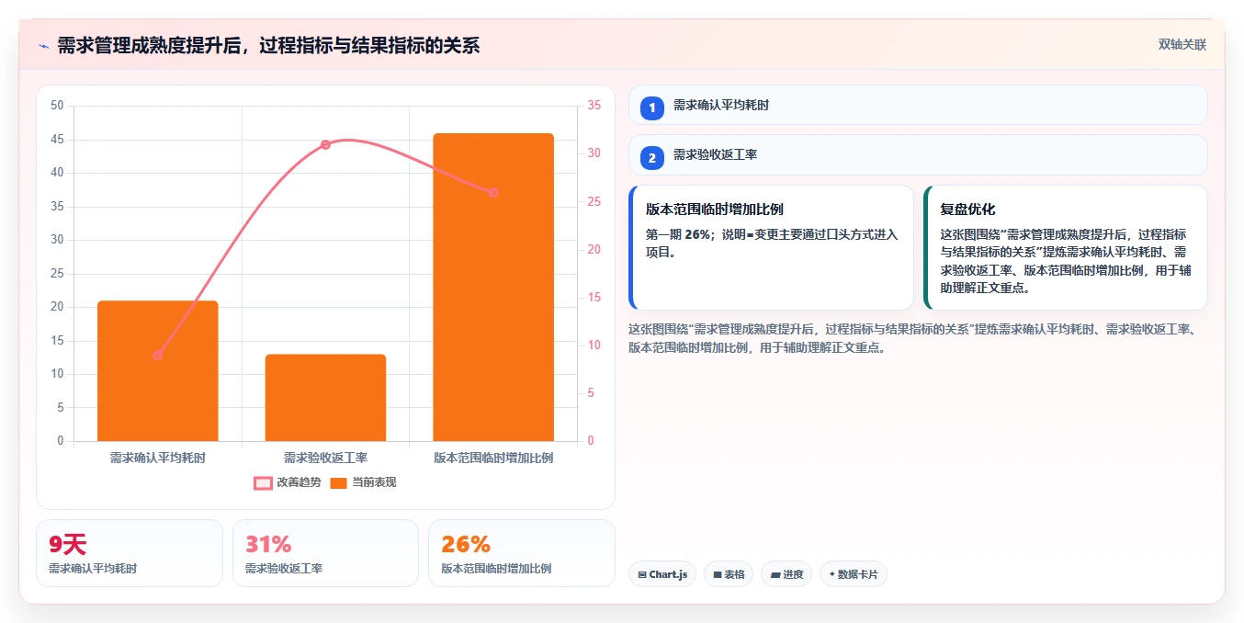This screenshot has height=623, width=1244.
Task: Click the chart title heading text
Action: click(268, 46)
